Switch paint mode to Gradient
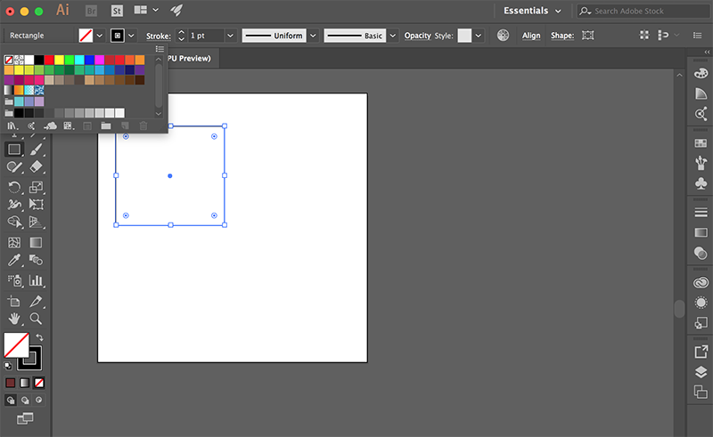 click(x=25, y=383)
